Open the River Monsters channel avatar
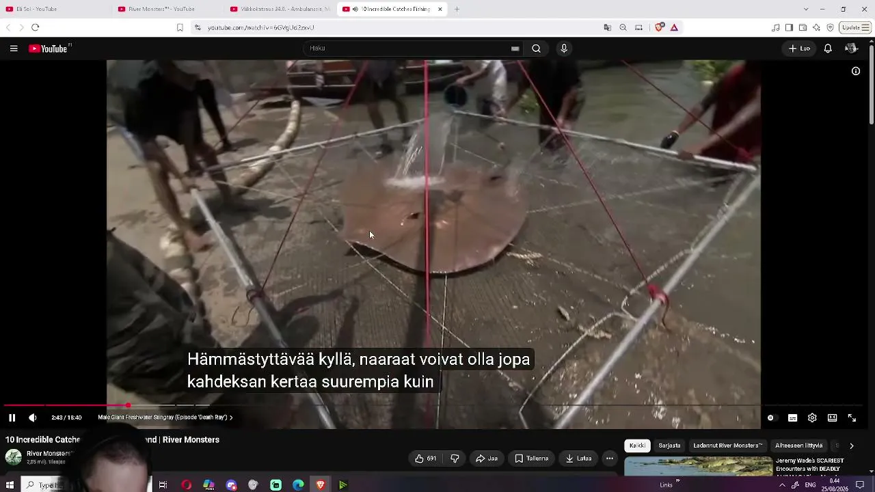 [13, 457]
